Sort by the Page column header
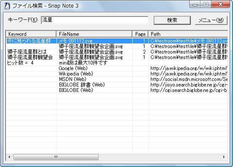This screenshot has width=233, height=167. click(x=140, y=34)
